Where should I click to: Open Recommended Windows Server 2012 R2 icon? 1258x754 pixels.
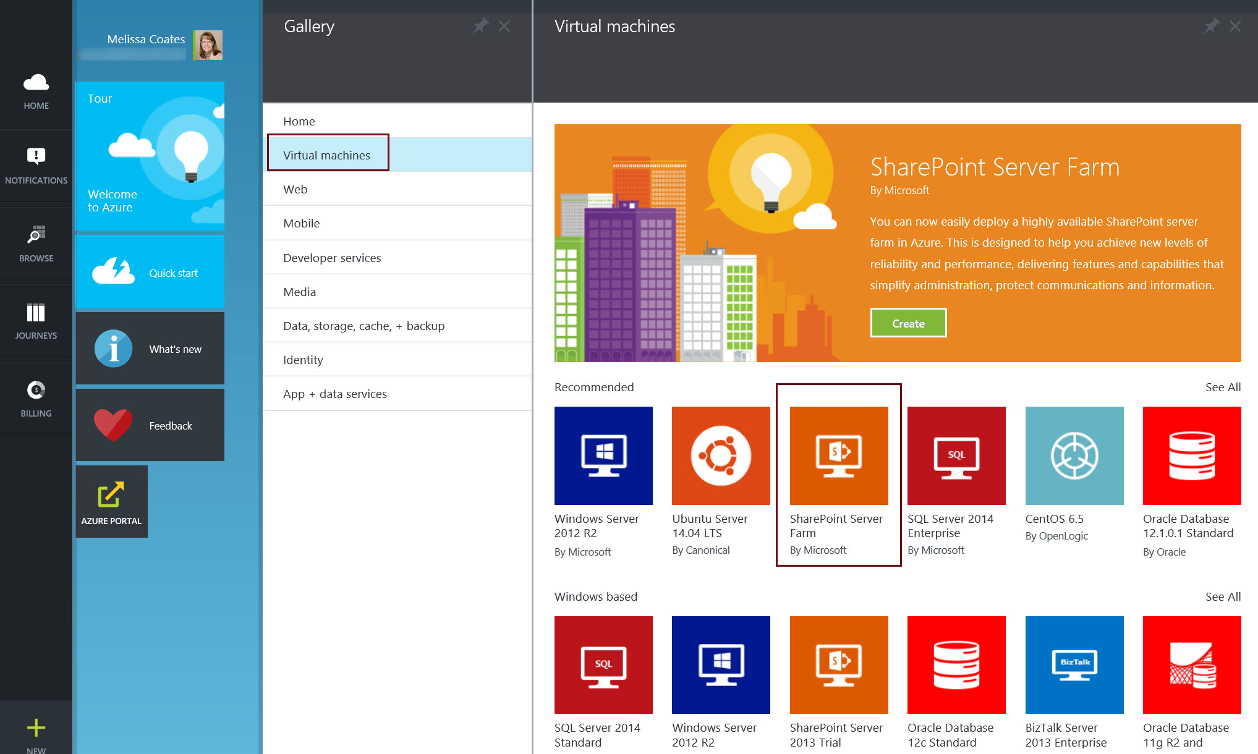point(603,455)
